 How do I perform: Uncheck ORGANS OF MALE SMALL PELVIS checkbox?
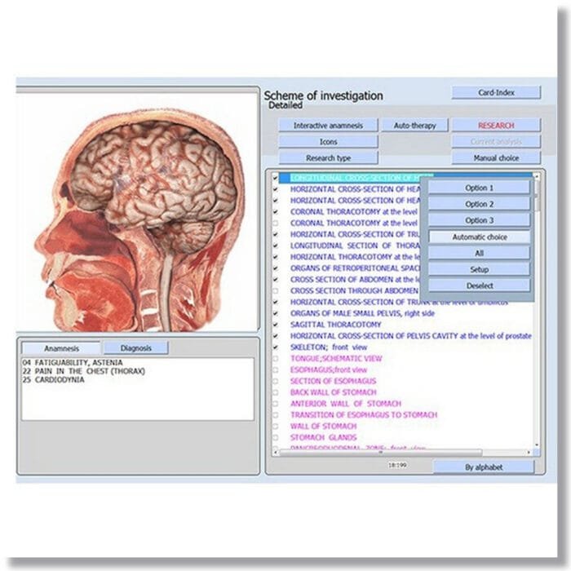click(x=276, y=313)
